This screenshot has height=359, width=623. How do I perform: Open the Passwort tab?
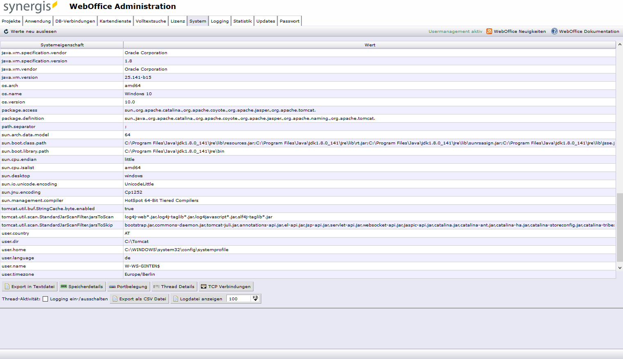[289, 21]
